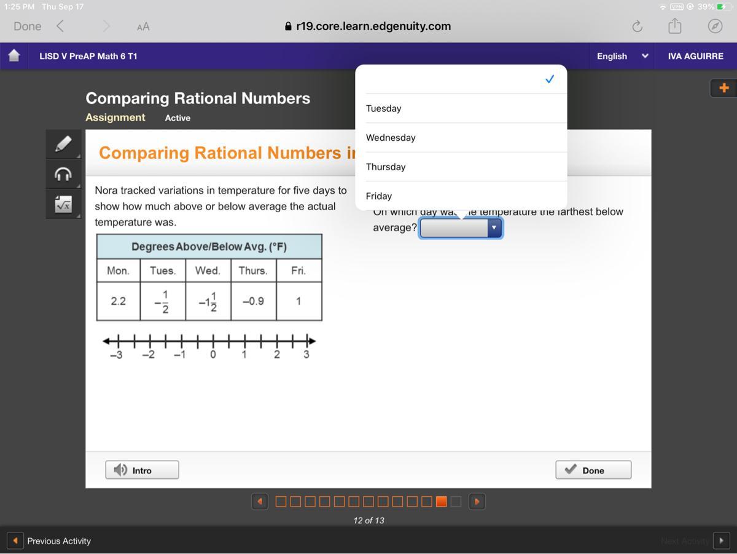737x554 pixels.
Task: Open the compass Safari icon
Action: pos(715,26)
